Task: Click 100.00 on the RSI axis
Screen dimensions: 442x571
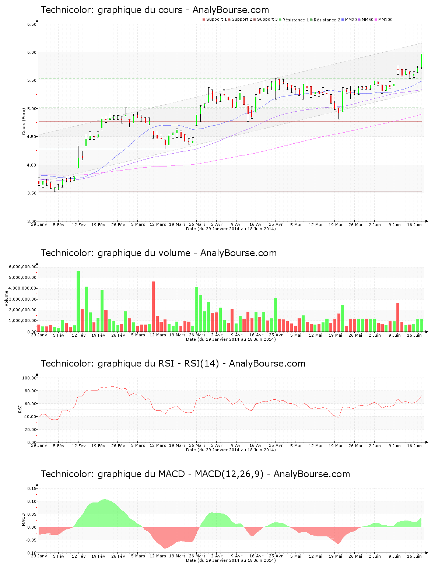Action: pos(29,378)
